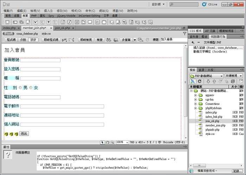This screenshot has height=175, width=246.
Task: Select the 男 radio button
Action: pyautogui.click(x=20, y=87)
